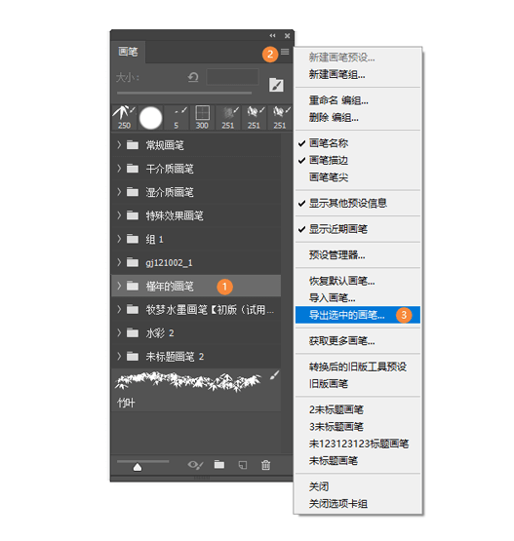Screen dimensions: 514x541
Task: Select the recent 300 size grid brush
Action: [202, 118]
